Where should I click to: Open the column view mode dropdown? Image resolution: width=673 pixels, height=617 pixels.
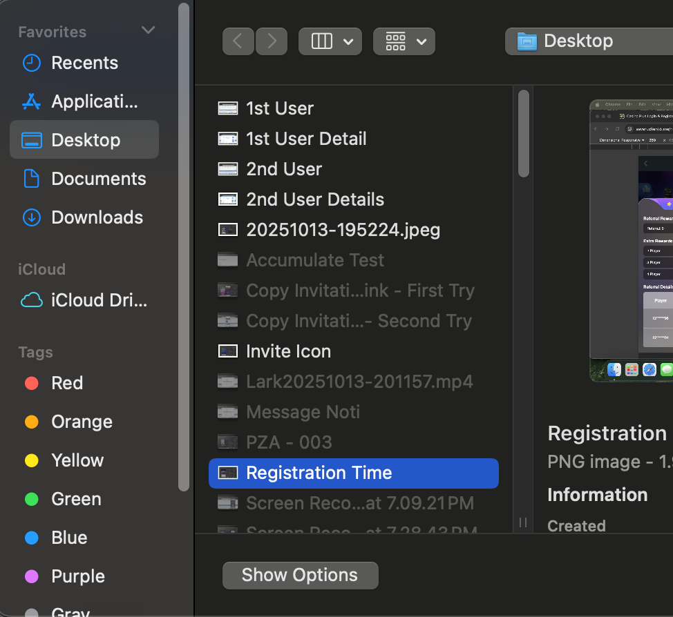[x=330, y=41]
